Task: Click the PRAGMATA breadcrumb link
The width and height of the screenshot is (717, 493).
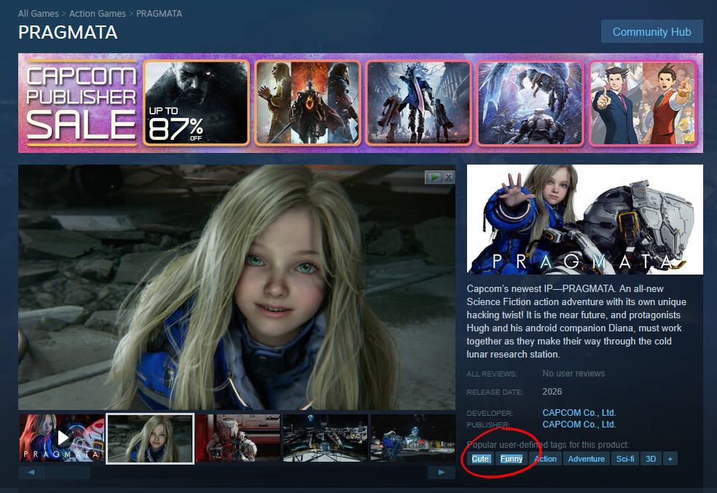Action: (x=159, y=14)
